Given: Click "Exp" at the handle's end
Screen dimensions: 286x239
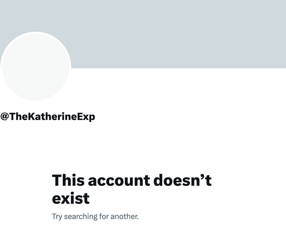Looking at the screenshot, I should [x=87, y=117].
